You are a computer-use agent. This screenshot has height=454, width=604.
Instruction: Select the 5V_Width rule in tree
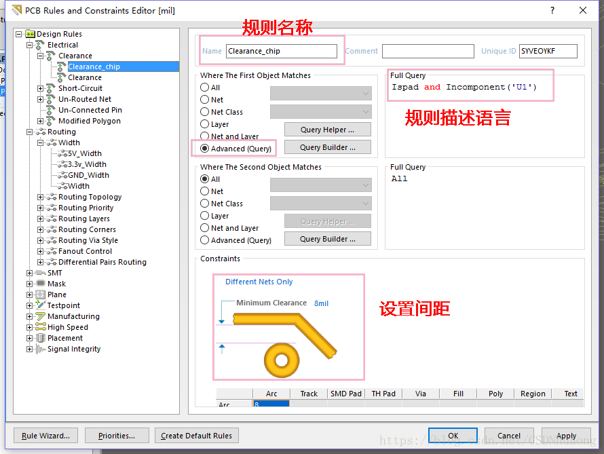coord(84,153)
